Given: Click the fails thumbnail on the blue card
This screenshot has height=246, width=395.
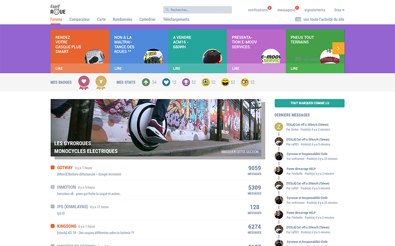Looking at the screenshot, I should (x=153, y=56).
